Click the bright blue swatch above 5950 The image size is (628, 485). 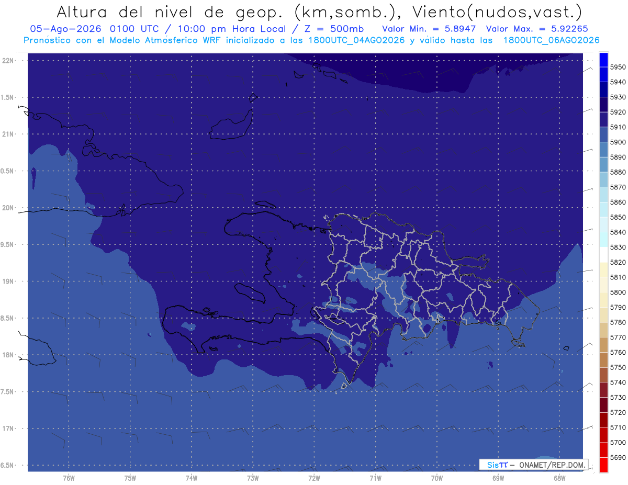603,60
